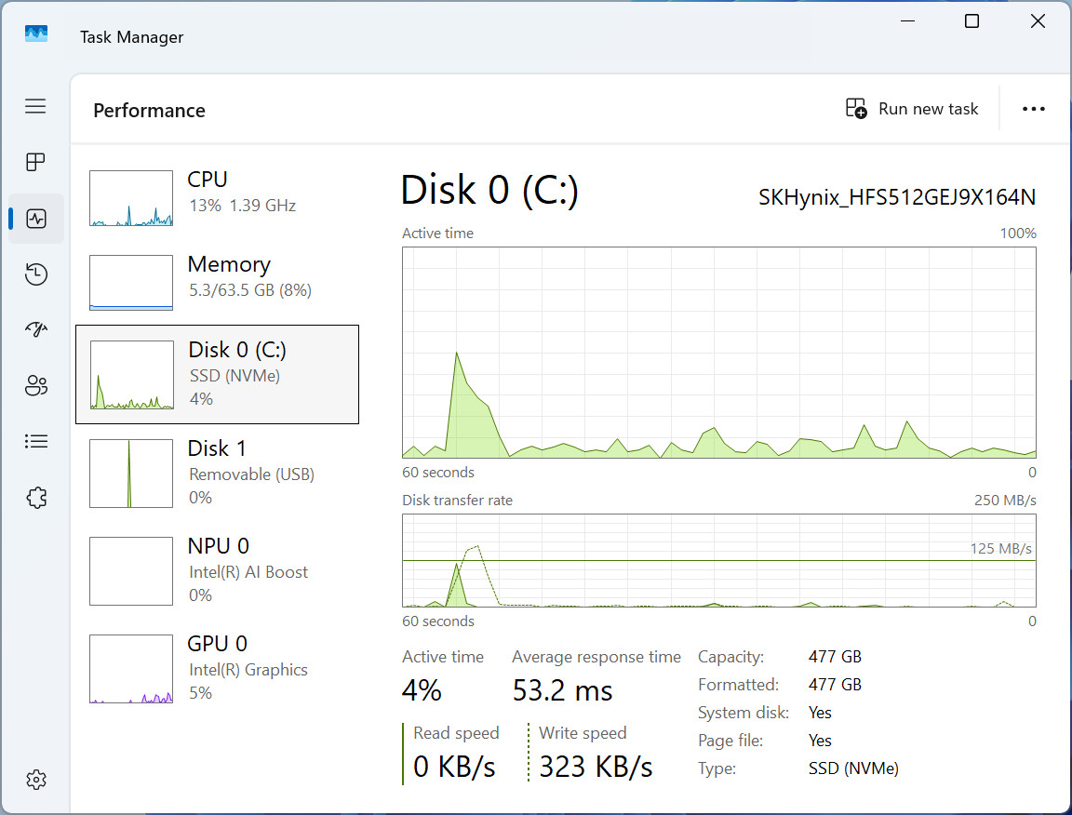Image resolution: width=1072 pixels, height=815 pixels.
Task: Click the Formatted 477 GB value
Action: [x=835, y=685]
